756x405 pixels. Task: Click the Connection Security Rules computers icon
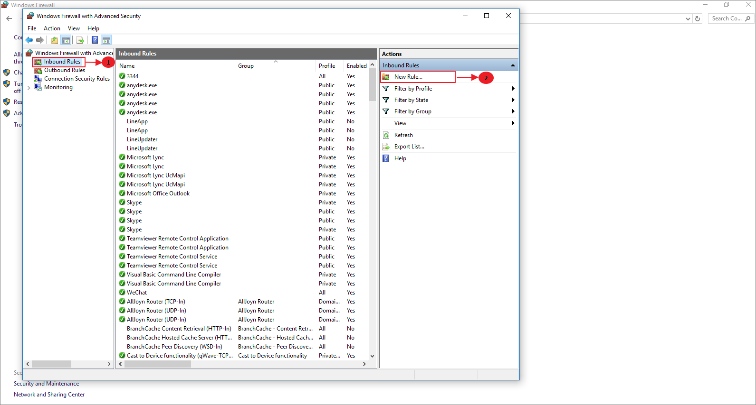(x=38, y=79)
